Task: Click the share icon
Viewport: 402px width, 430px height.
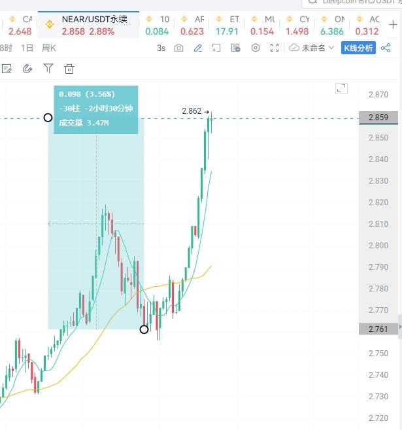Action: click(386, 48)
